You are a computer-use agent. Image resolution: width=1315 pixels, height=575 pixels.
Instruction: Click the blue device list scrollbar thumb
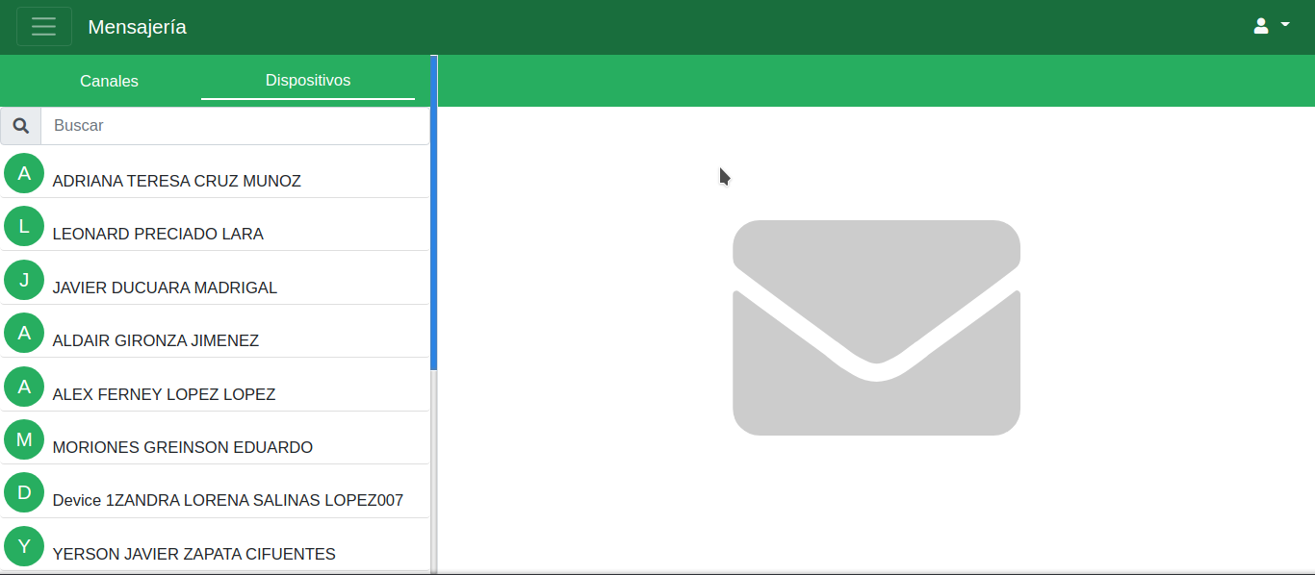434,212
